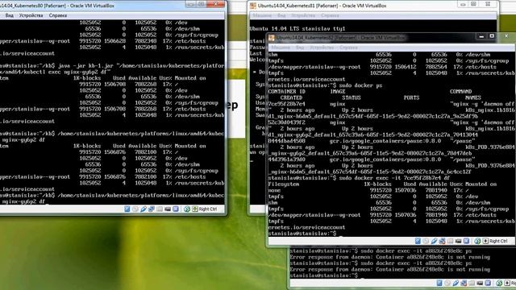Click 'CONTAINER ID' header in Kubernetes82 terminal
The image size is (516, 290).
tap(287, 92)
